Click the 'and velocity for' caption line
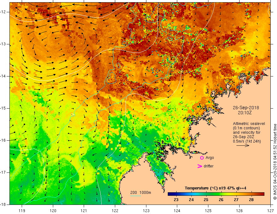 tap(246, 132)
